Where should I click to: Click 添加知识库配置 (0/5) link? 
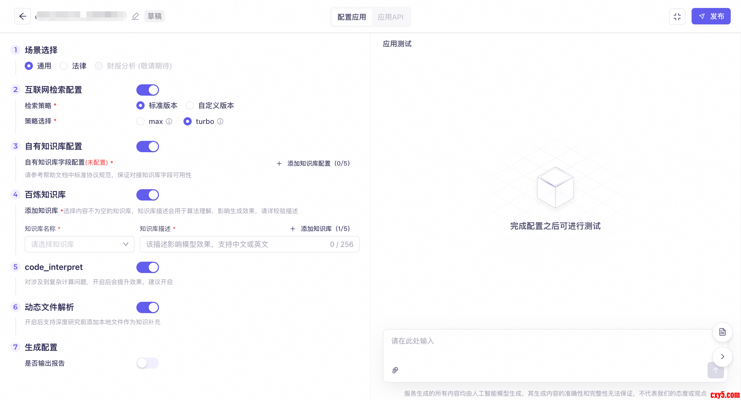click(x=313, y=163)
